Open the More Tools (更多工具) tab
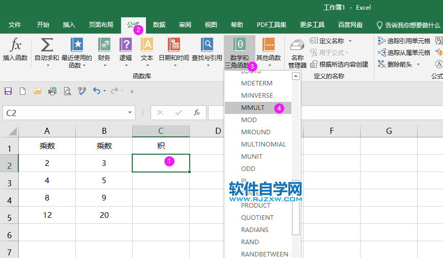This screenshot has width=443, height=258. 312,25
